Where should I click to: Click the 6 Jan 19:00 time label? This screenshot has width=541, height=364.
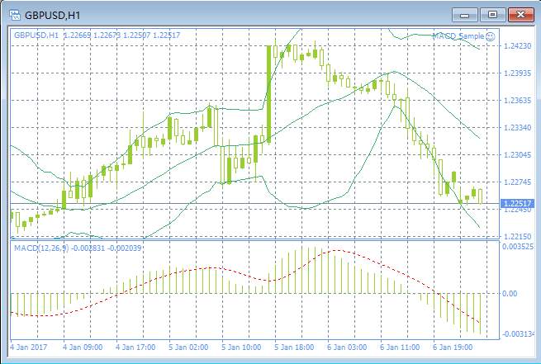[453, 347]
